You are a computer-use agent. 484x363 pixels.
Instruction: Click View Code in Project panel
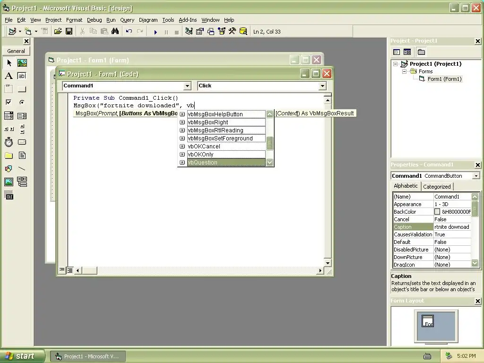[x=397, y=52]
